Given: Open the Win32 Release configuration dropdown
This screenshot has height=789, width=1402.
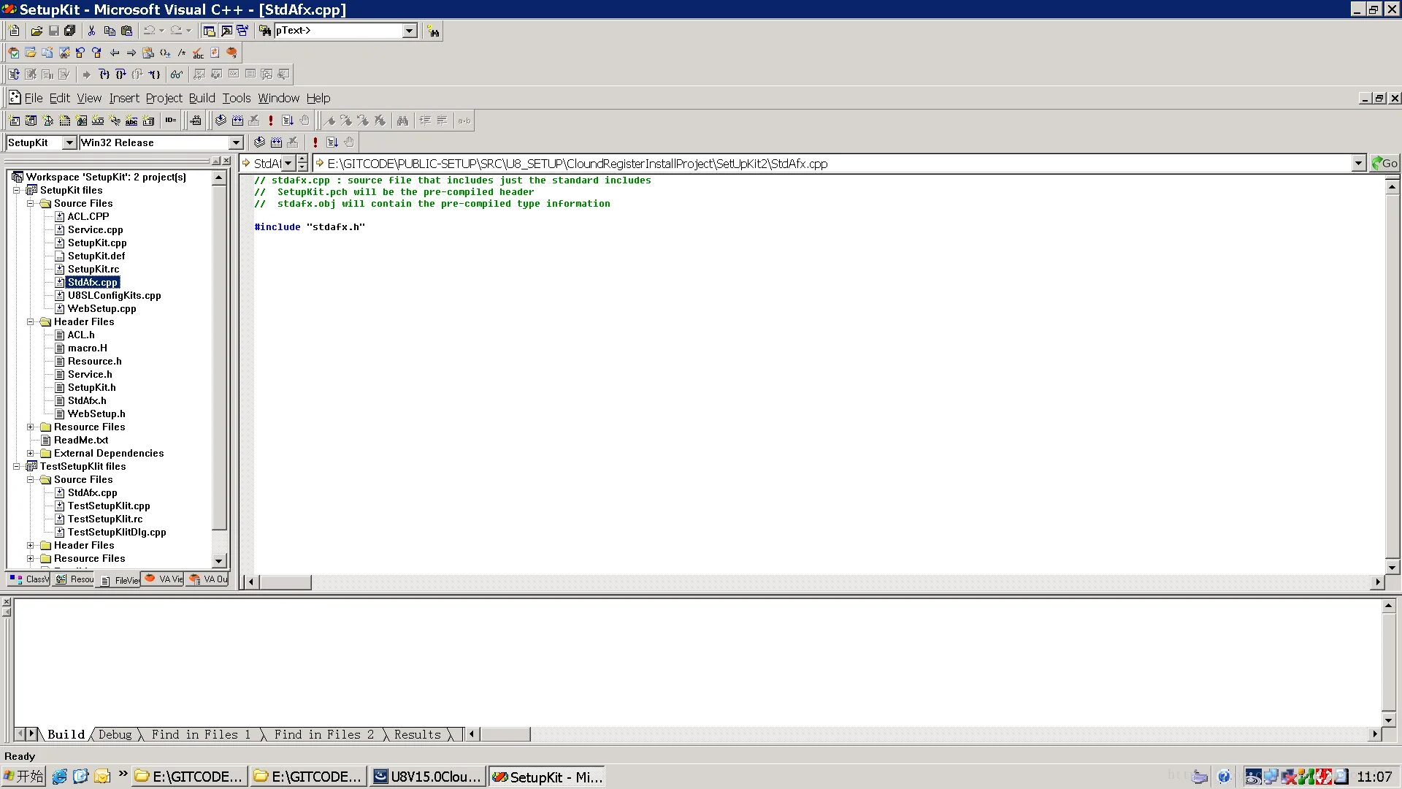Looking at the screenshot, I should (x=236, y=142).
